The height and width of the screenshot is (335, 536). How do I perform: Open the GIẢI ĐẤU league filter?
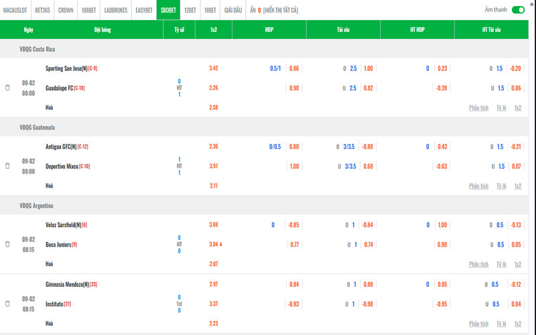(233, 10)
